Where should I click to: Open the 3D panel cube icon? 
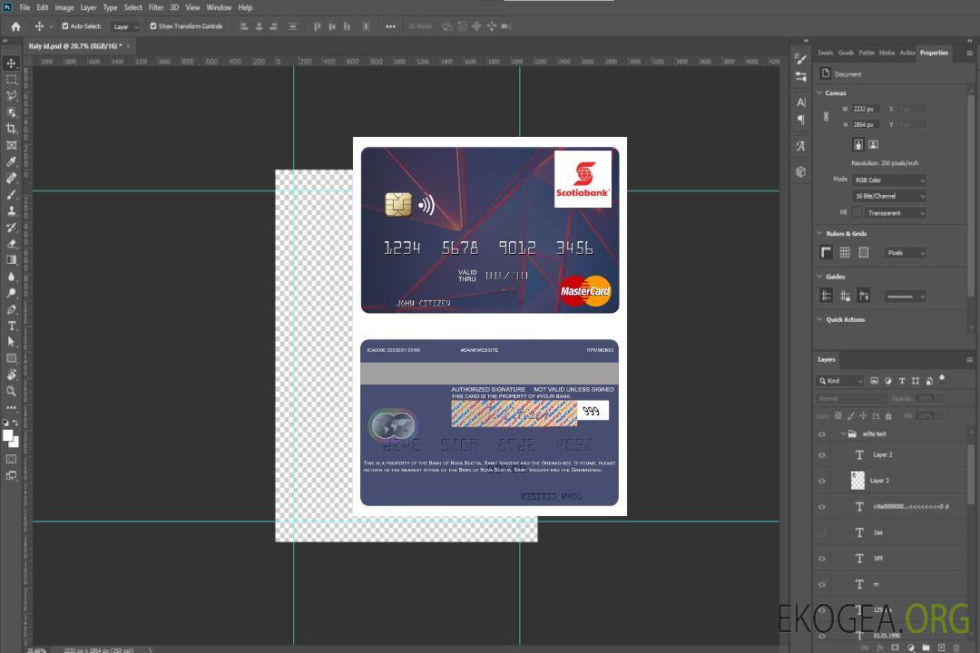(800, 171)
